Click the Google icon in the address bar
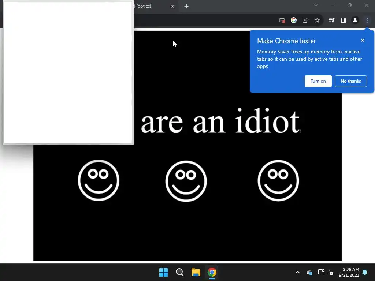This screenshot has height=281, width=375. coord(294,20)
